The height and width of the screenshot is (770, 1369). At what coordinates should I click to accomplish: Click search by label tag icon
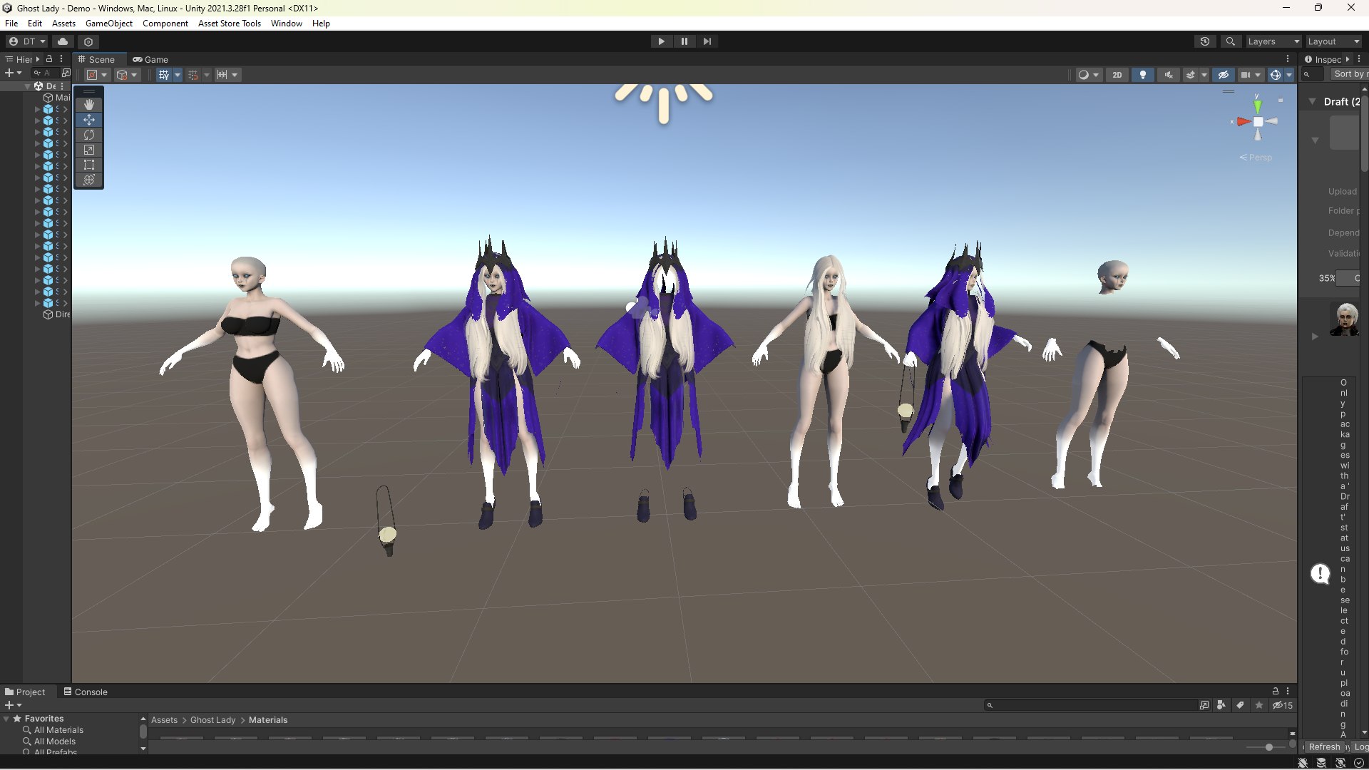pos(1241,705)
